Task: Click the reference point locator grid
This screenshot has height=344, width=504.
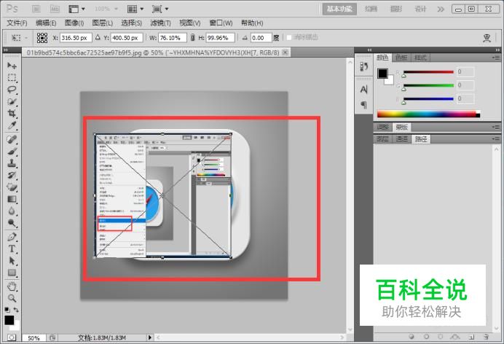Action: tap(42, 38)
